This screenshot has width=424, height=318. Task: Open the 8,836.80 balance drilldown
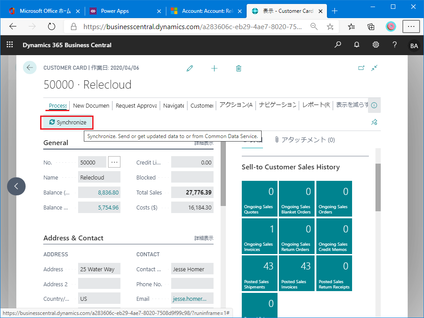pos(108,193)
